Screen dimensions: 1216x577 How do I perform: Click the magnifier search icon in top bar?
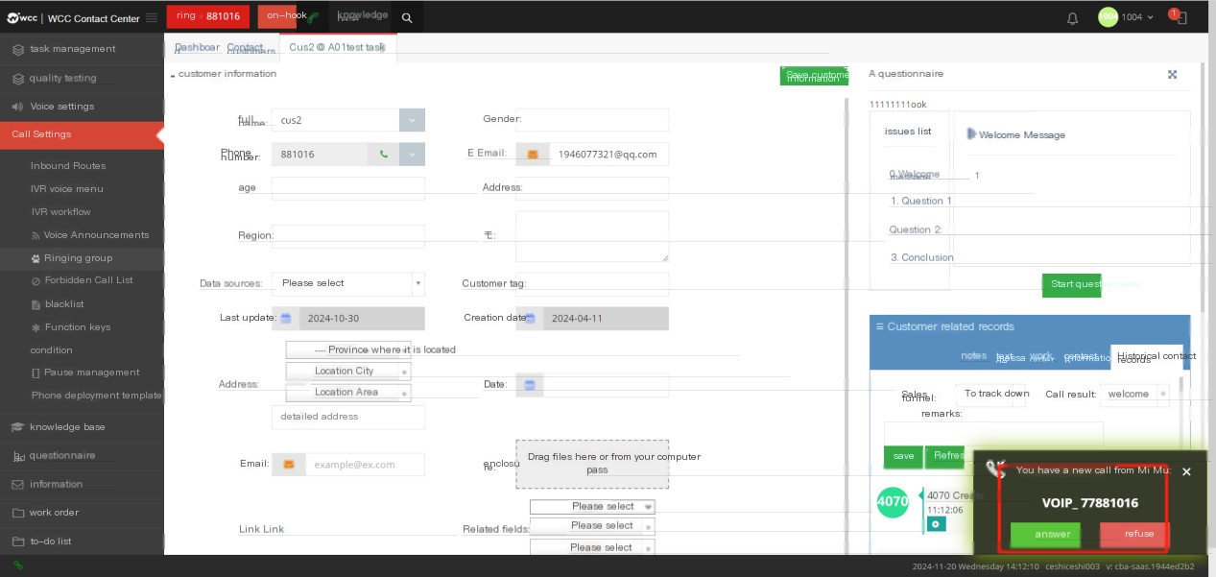[407, 17]
